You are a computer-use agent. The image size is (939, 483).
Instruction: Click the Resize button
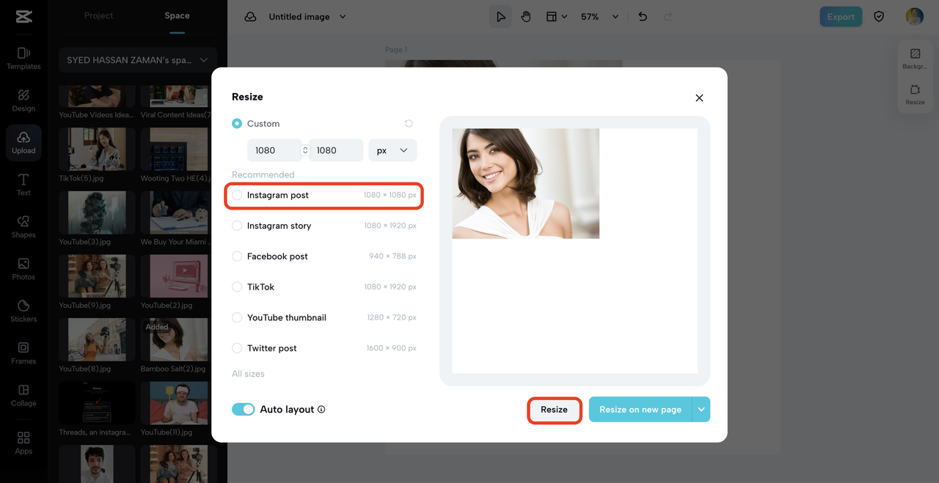point(554,410)
